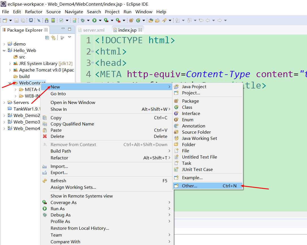Click Import... in context menu
The image size is (307, 245).
point(107,166)
